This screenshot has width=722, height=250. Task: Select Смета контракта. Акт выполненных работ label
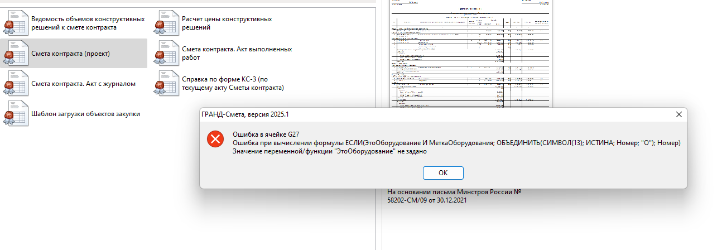pyautogui.click(x=237, y=54)
